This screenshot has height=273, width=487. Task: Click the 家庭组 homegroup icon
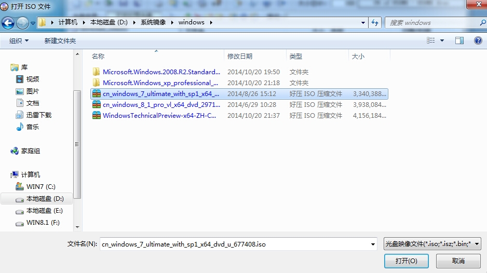15,151
